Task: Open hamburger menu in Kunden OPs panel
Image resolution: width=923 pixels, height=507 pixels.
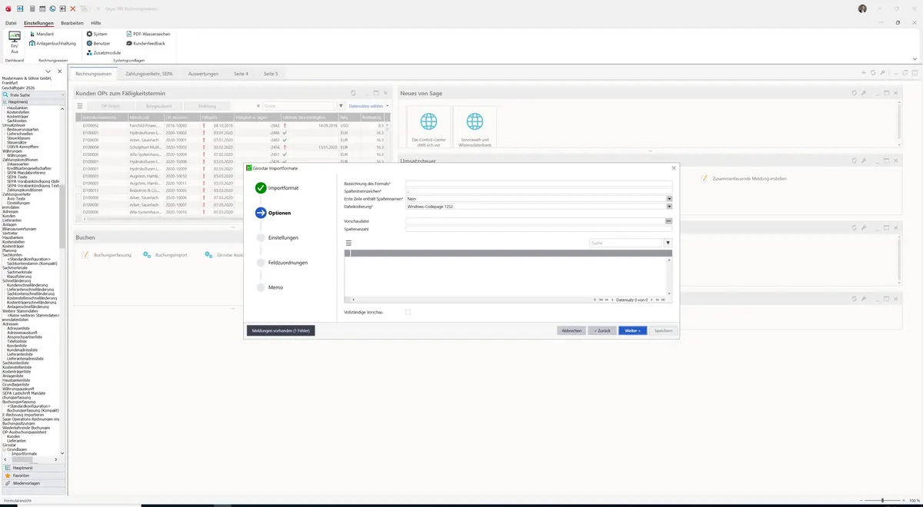Action: 79,106
